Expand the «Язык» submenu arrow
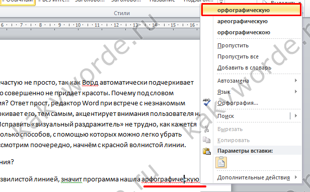The image size is (310, 192). (x=296, y=91)
